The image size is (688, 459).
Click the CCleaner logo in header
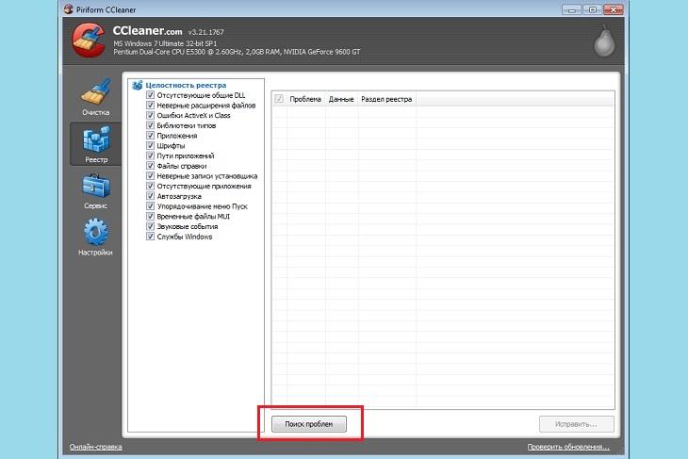click(x=89, y=41)
